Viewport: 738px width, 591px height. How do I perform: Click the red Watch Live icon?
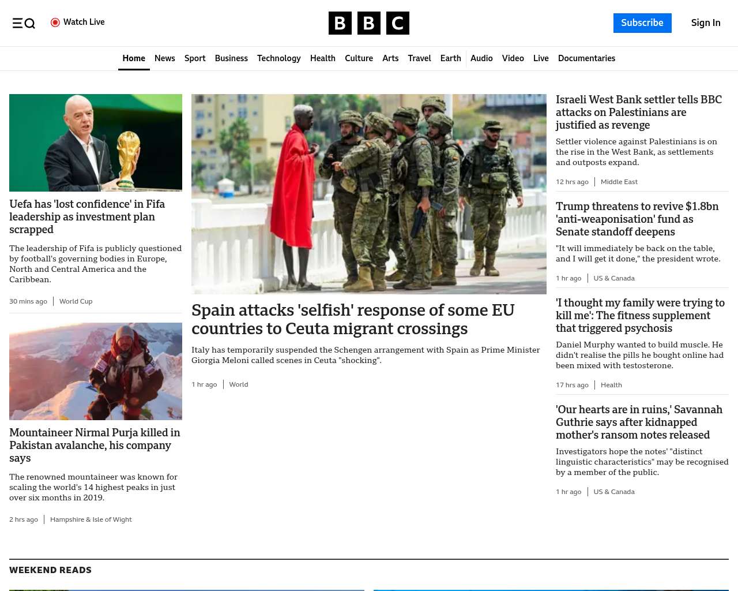pyautogui.click(x=55, y=23)
